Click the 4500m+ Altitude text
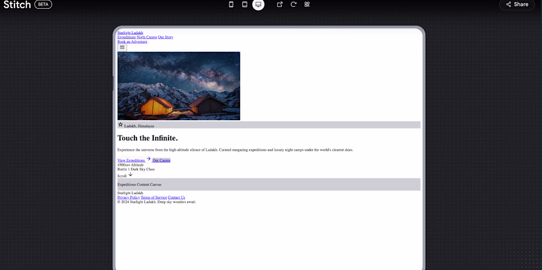The width and height of the screenshot is (542, 270). click(x=130, y=165)
